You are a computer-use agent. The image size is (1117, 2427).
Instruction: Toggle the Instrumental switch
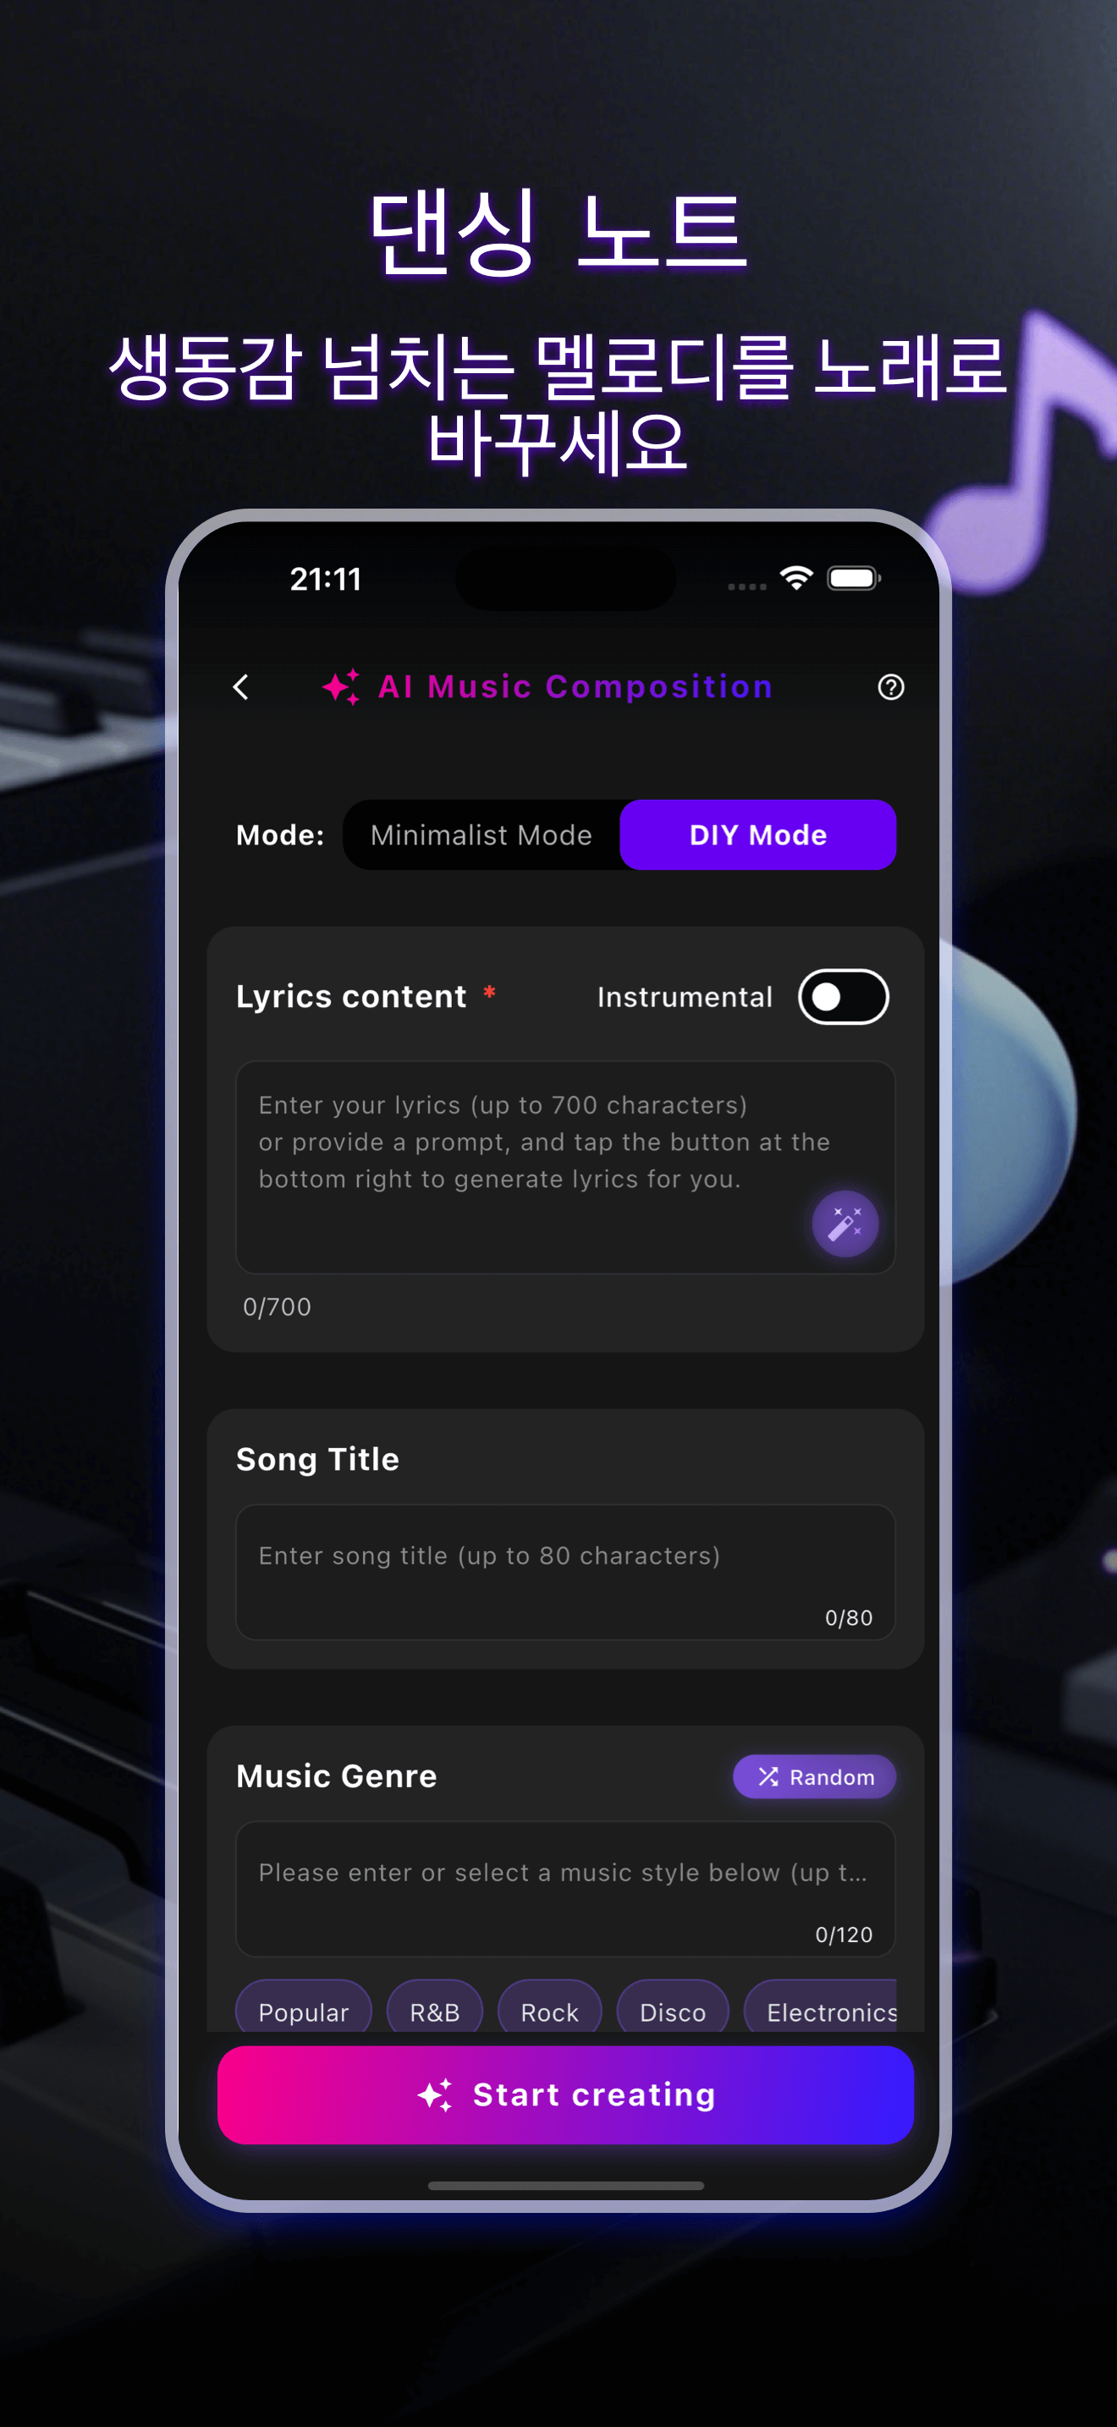(x=843, y=997)
